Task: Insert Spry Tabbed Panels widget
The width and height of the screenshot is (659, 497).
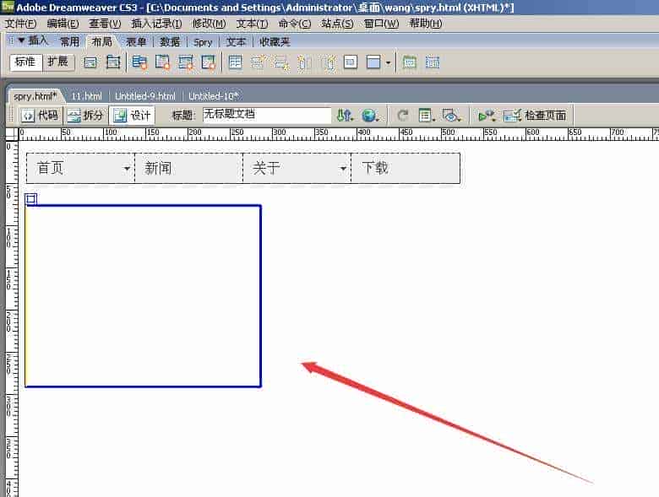Action: [x=162, y=62]
